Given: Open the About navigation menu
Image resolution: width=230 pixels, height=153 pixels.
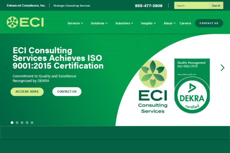Looking at the screenshot, I should click(170, 23).
